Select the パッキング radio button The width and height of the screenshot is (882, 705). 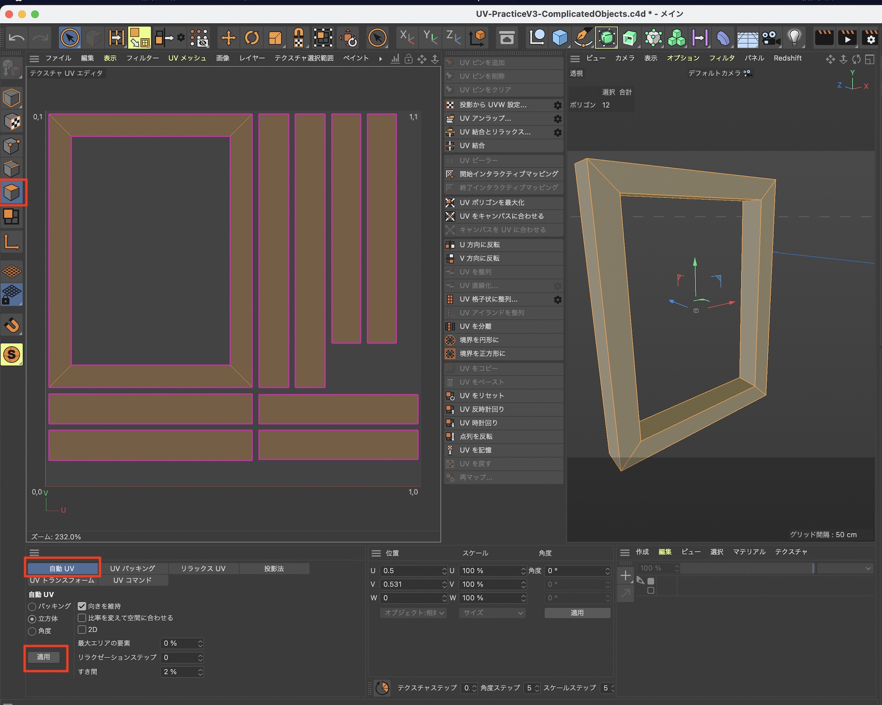tap(32, 607)
